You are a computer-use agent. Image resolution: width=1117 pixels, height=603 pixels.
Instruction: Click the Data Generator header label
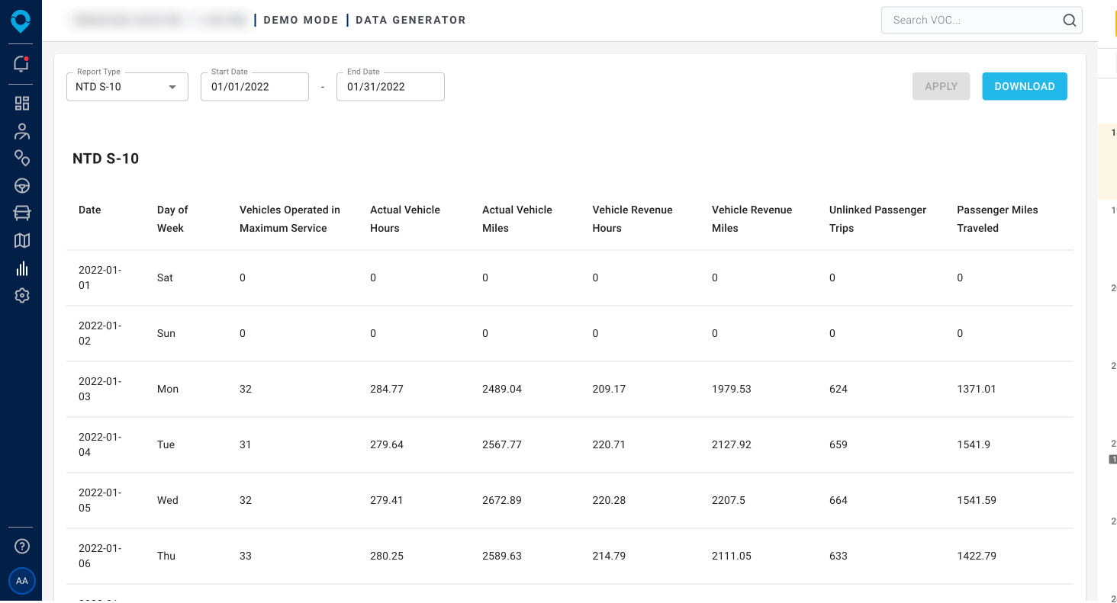tap(410, 21)
